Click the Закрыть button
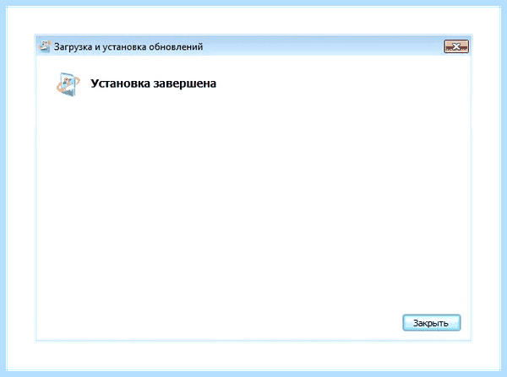Image resolution: width=507 pixels, height=377 pixels. (431, 323)
